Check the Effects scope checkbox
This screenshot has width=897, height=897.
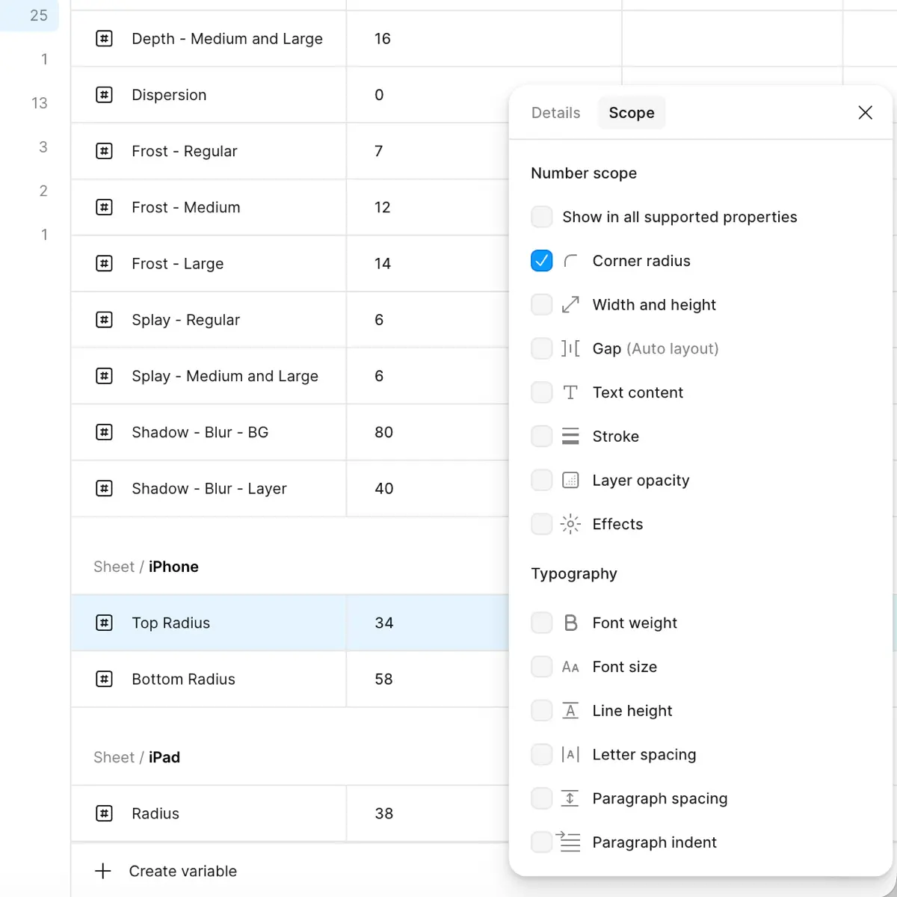(542, 524)
